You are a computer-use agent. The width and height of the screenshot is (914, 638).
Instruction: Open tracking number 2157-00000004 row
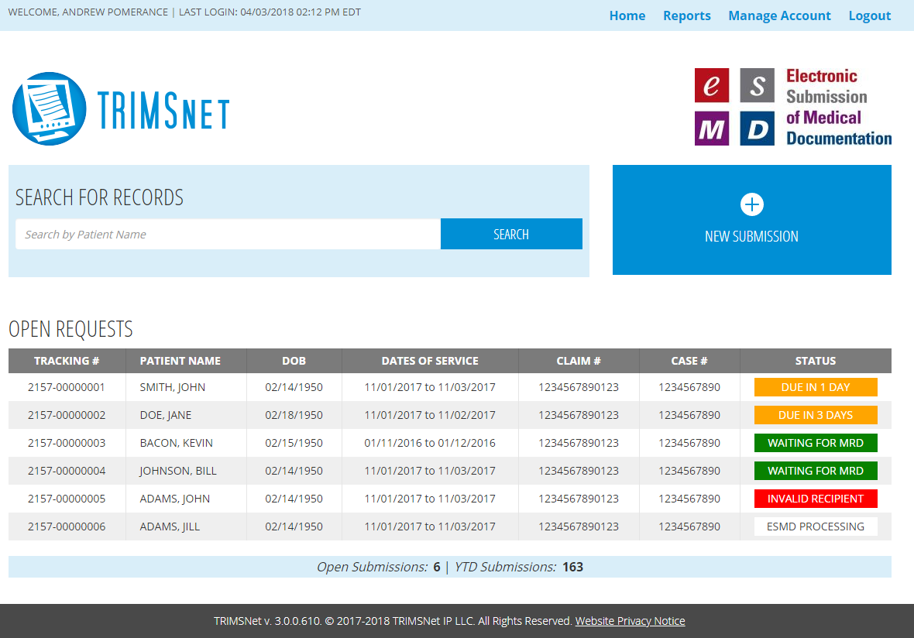pos(67,471)
